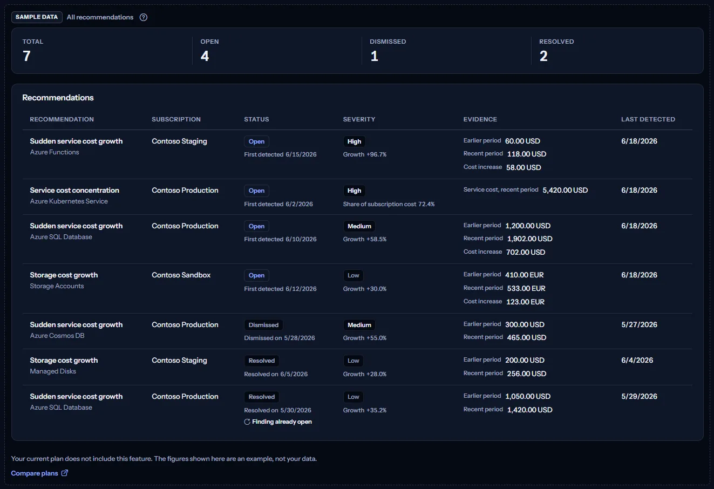Click the Compare plans external link icon
Image resolution: width=714 pixels, height=489 pixels.
point(65,473)
